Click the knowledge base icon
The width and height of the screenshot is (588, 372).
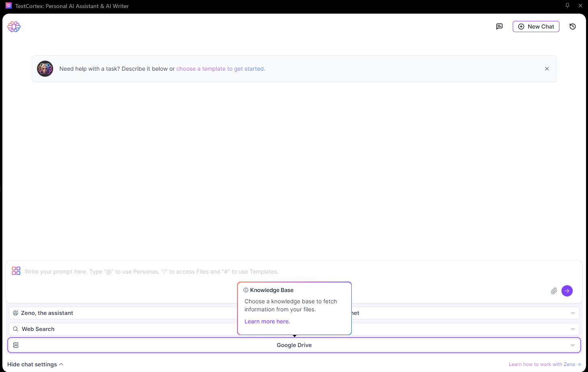click(x=16, y=345)
